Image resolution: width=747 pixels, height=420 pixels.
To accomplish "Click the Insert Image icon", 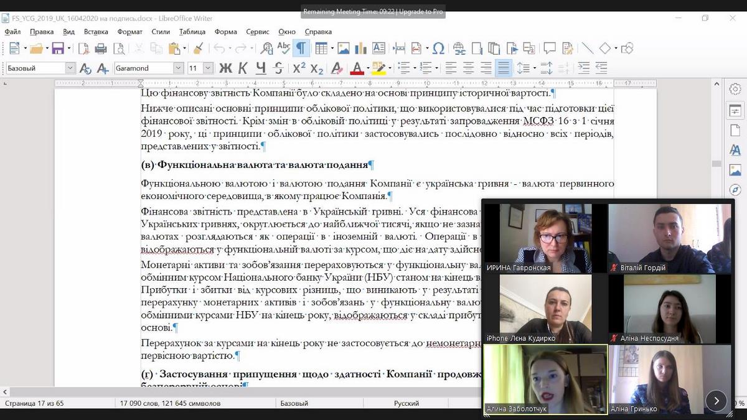I will (343, 49).
